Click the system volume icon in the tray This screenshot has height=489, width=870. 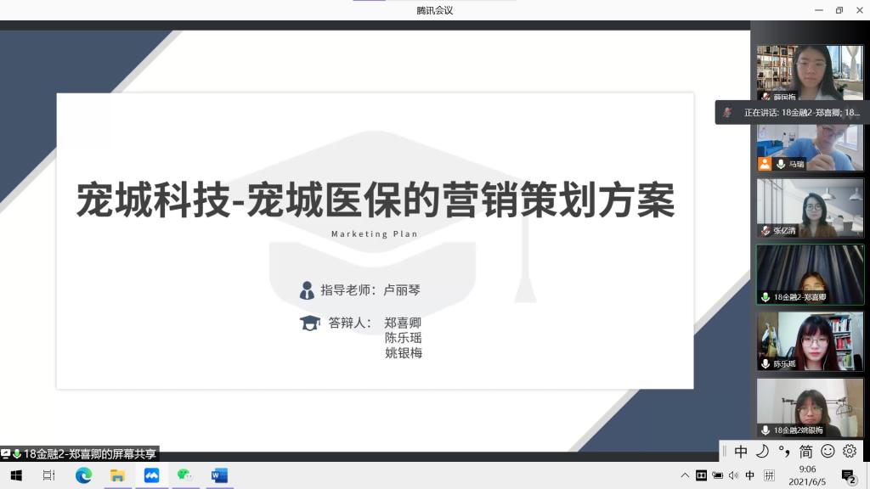(x=733, y=475)
